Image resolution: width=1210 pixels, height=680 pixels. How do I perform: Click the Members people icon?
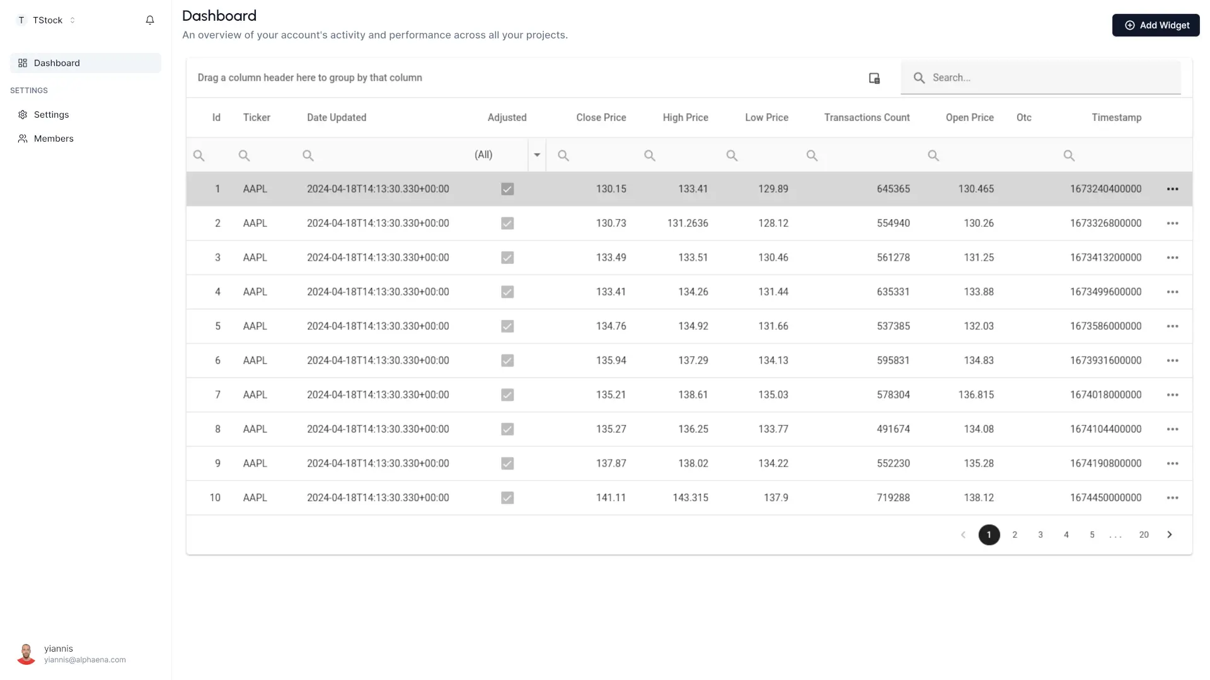coord(23,139)
